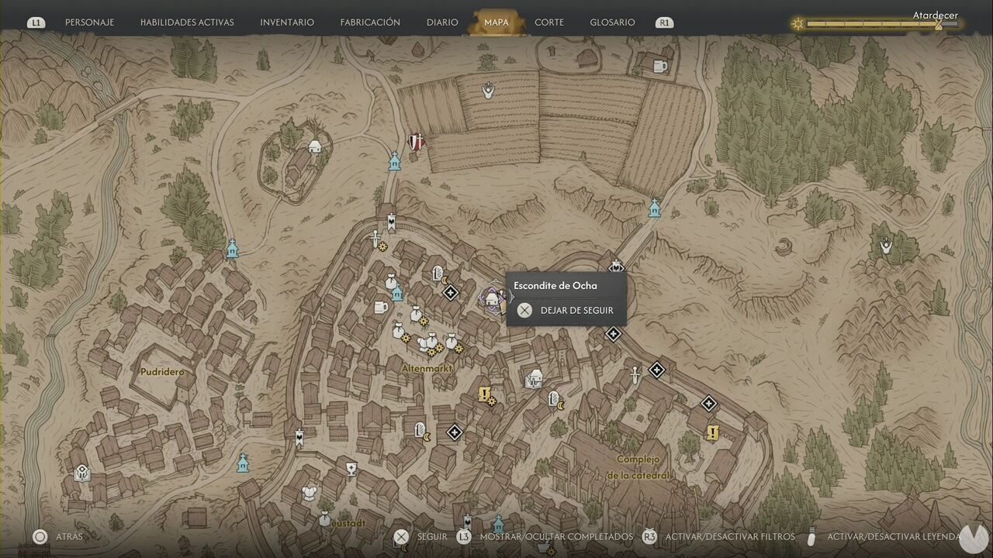Select the blue shrine south of Pudridero
The width and height of the screenshot is (993, 558).
coord(243,463)
